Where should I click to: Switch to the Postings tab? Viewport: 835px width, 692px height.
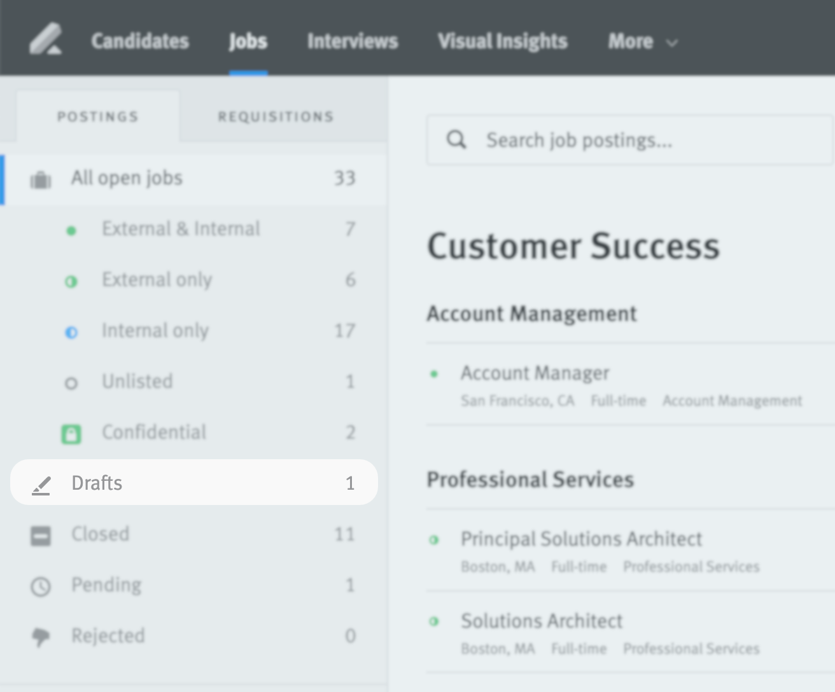pos(97,116)
